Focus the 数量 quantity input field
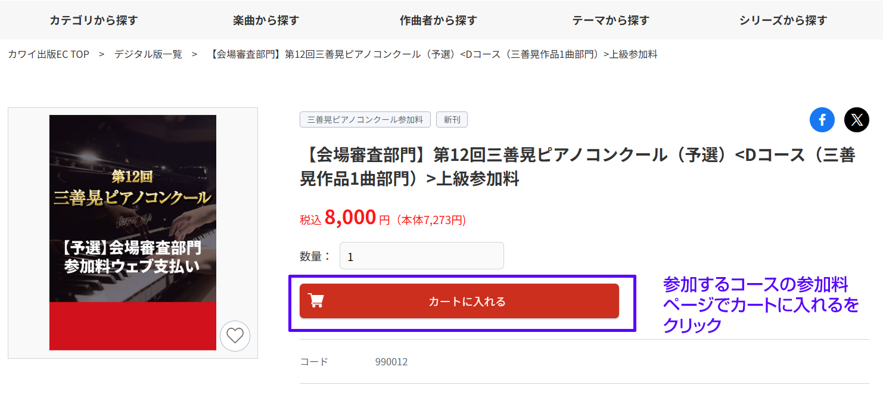The height and width of the screenshot is (407, 883). (421, 256)
